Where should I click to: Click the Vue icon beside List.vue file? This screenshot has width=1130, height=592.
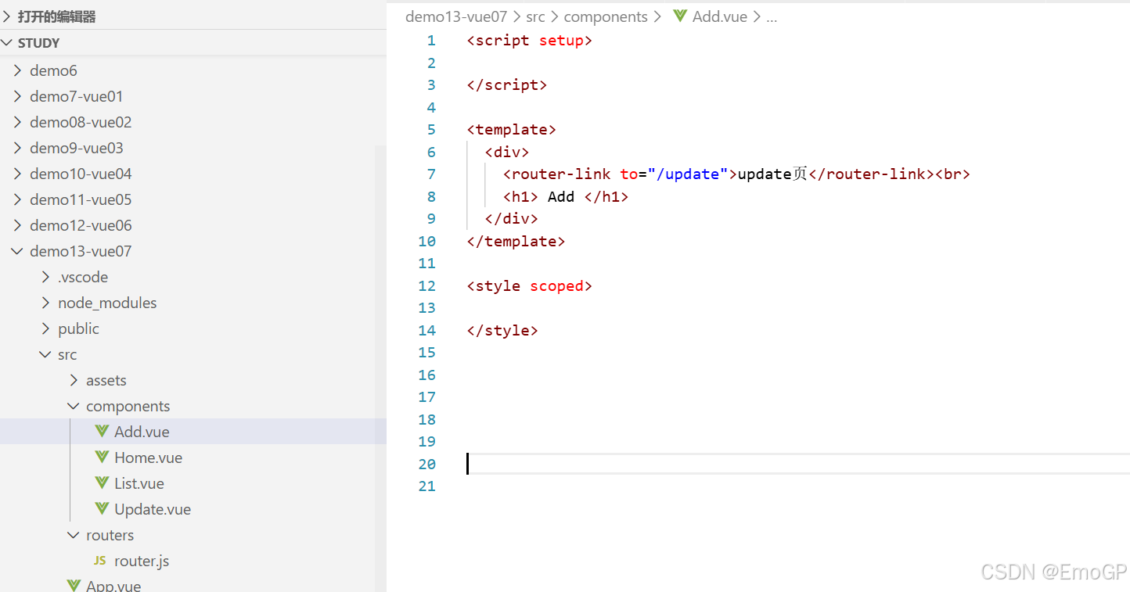tap(102, 483)
